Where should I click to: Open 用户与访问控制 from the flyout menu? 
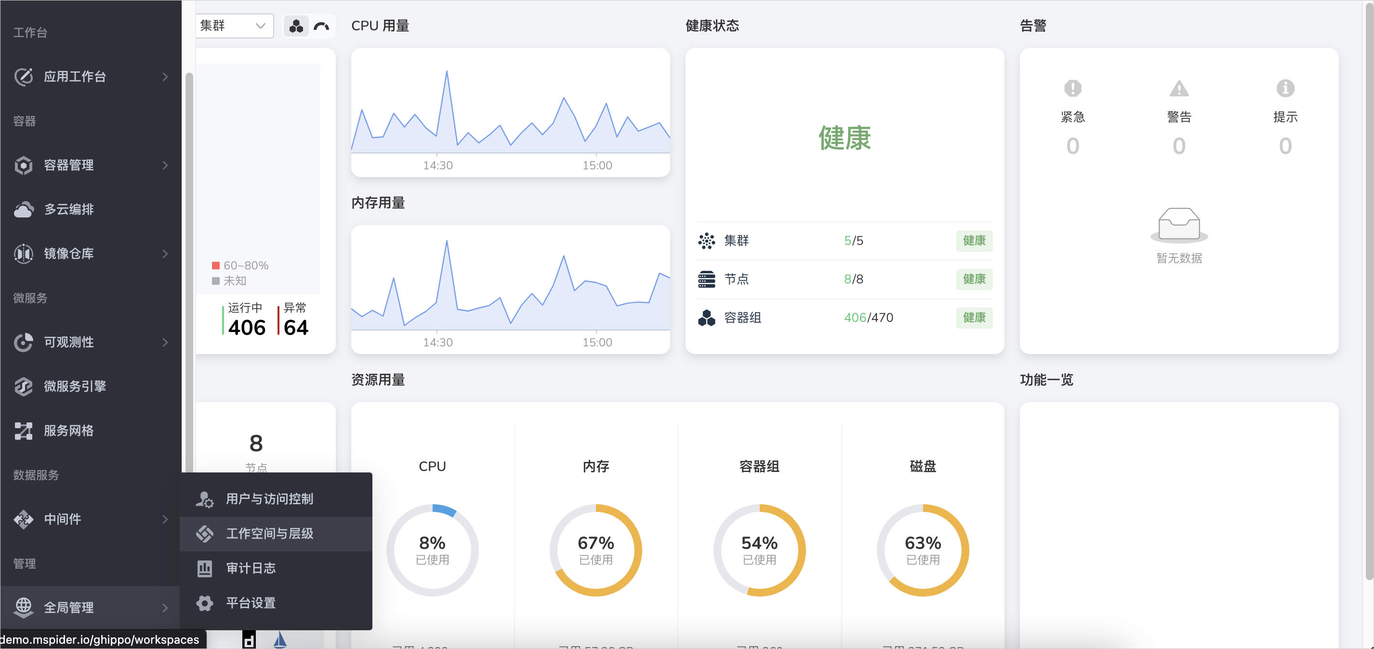click(x=276, y=499)
